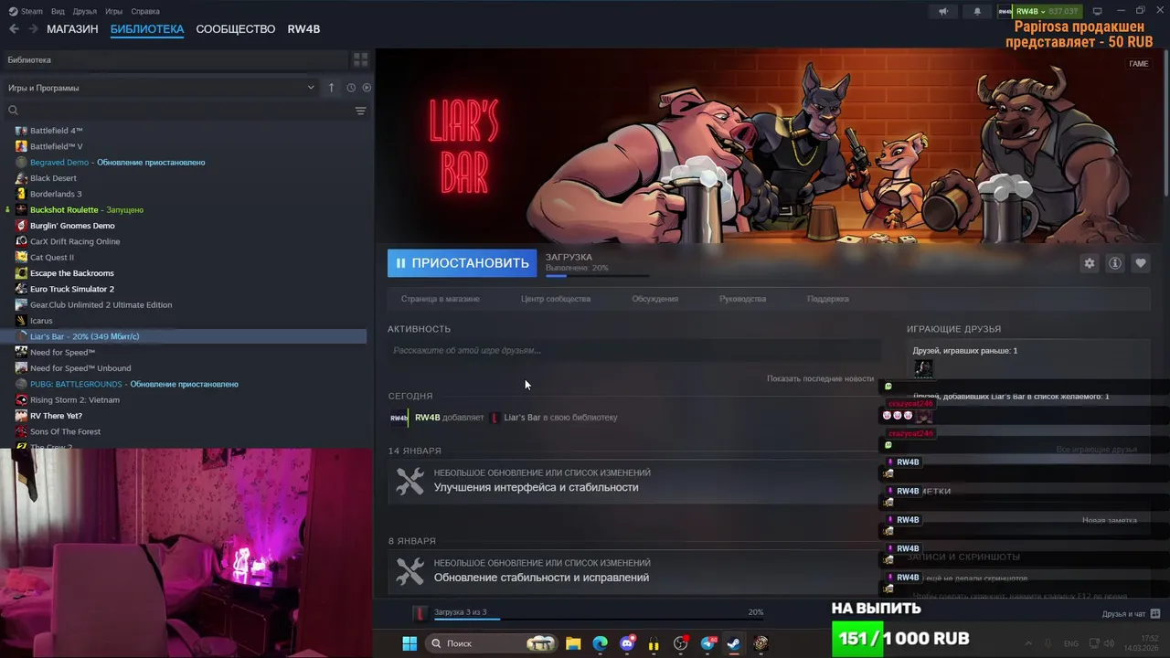Select Burglin' Gnomes Demo entry

pos(72,226)
